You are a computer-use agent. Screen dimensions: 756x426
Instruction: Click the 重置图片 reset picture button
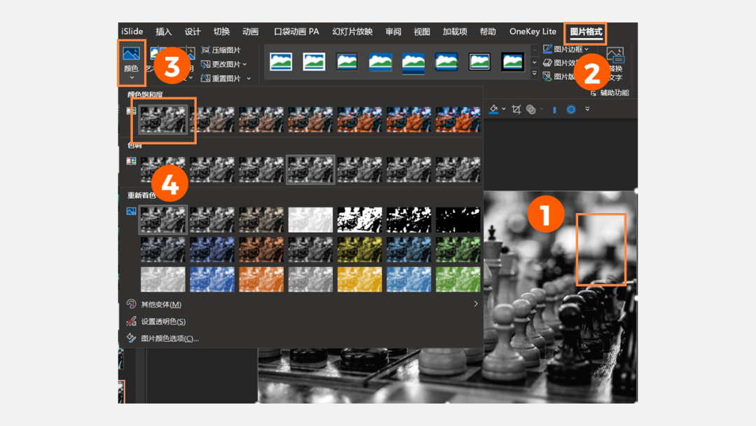coord(225,78)
